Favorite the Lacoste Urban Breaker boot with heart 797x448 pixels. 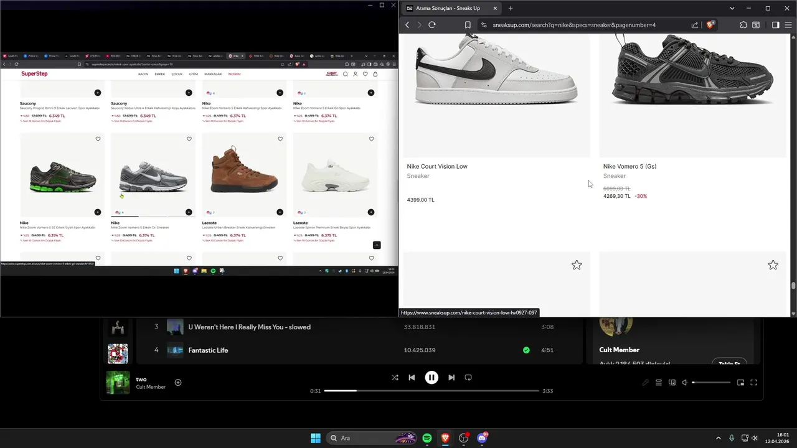(280, 139)
